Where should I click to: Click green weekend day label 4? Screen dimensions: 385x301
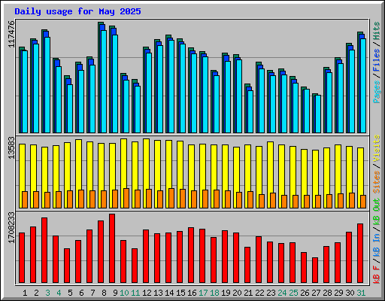(x=59, y=293)
